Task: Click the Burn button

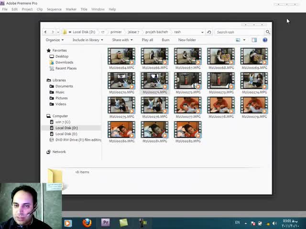Action: (x=165, y=40)
